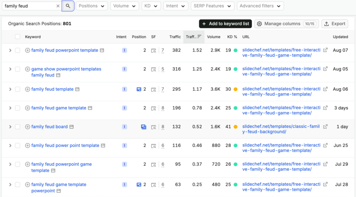Sort table by Updated column
Viewport: 356px width, 197px height.
(340, 37)
